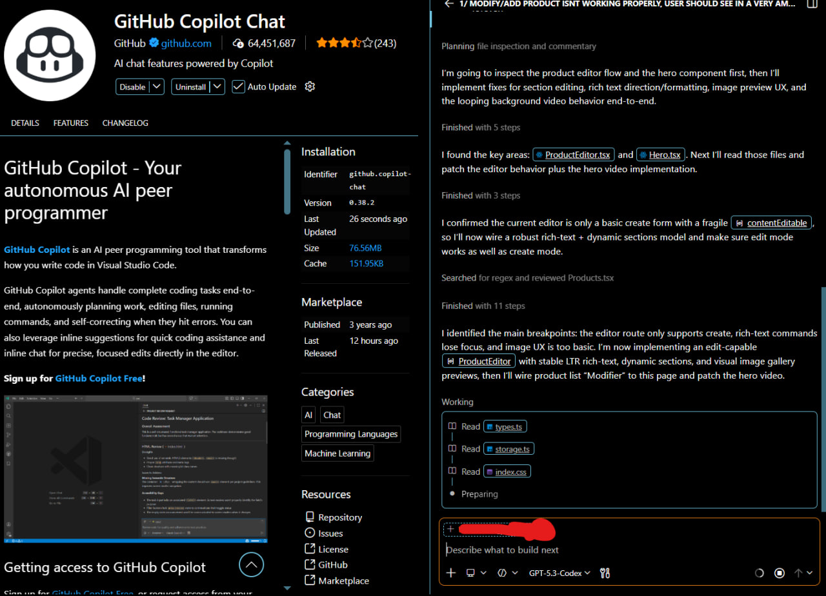Focus the 'Describe what to build next' input
826x596 pixels.
coord(630,550)
